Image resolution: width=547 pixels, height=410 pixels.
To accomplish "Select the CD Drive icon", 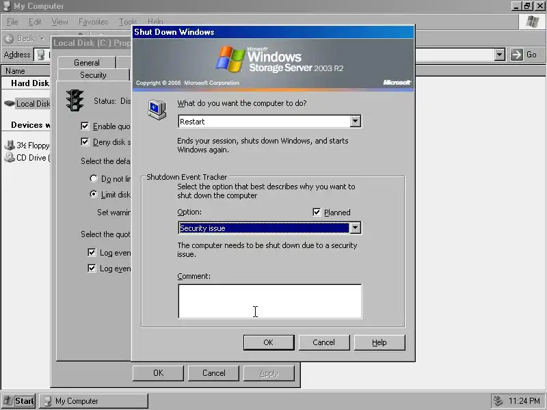I will click(x=10, y=157).
